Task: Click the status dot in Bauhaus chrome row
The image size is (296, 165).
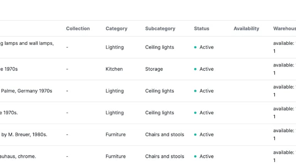Action: tap(195, 156)
